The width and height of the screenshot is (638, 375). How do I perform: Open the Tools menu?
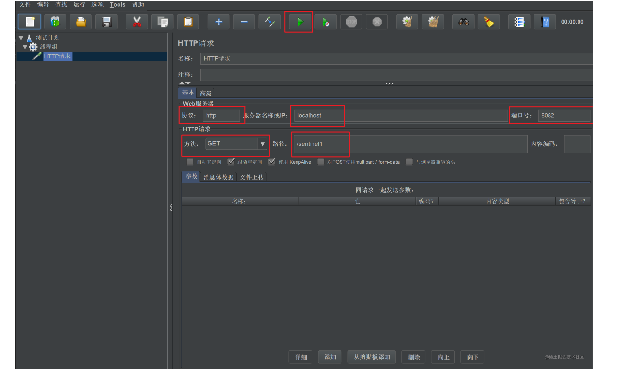point(118,5)
